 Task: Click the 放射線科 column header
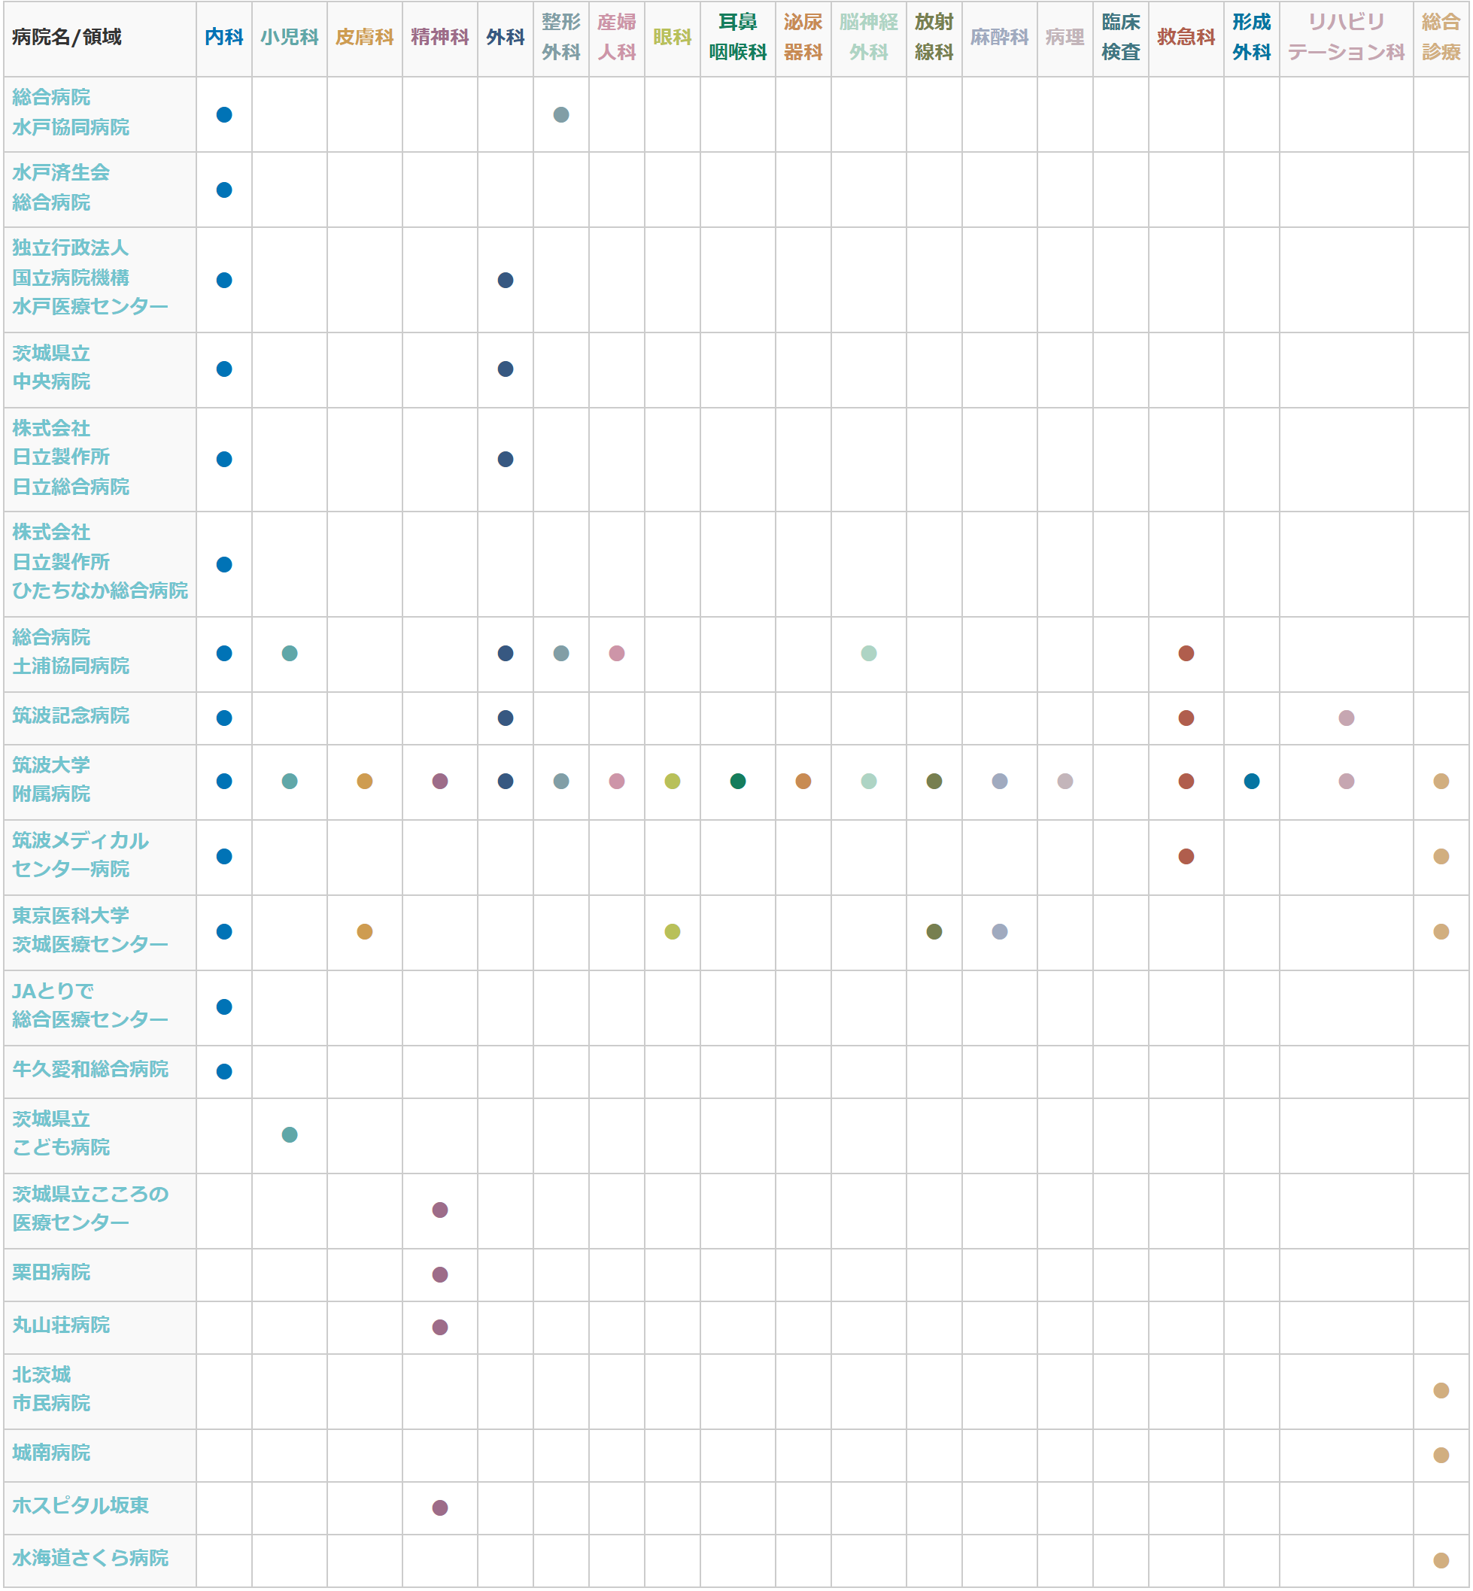[934, 38]
